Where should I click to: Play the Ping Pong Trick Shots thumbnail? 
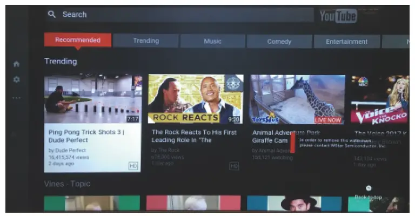92,99
